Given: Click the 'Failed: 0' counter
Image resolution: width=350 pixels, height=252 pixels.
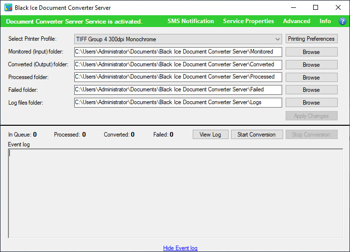Looking at the screenshot, I should pyautogui.click(x=163, y=135).
